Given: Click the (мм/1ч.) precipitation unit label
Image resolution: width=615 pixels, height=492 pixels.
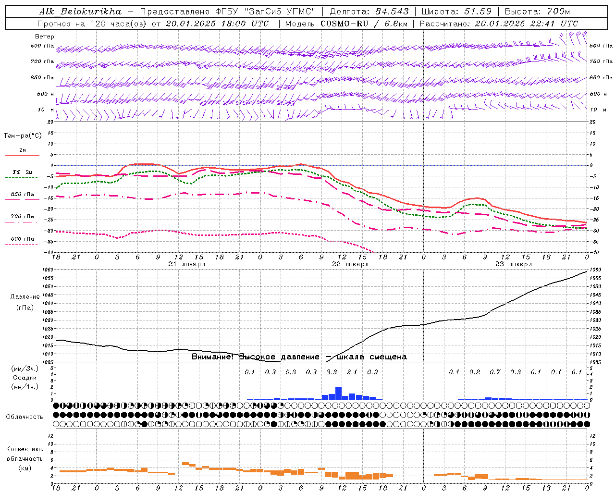Looking at the screenshot, I should (25, 387).
